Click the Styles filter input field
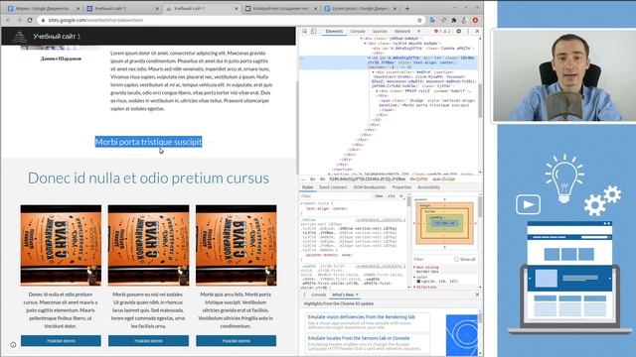 click(x=336, y=196)
